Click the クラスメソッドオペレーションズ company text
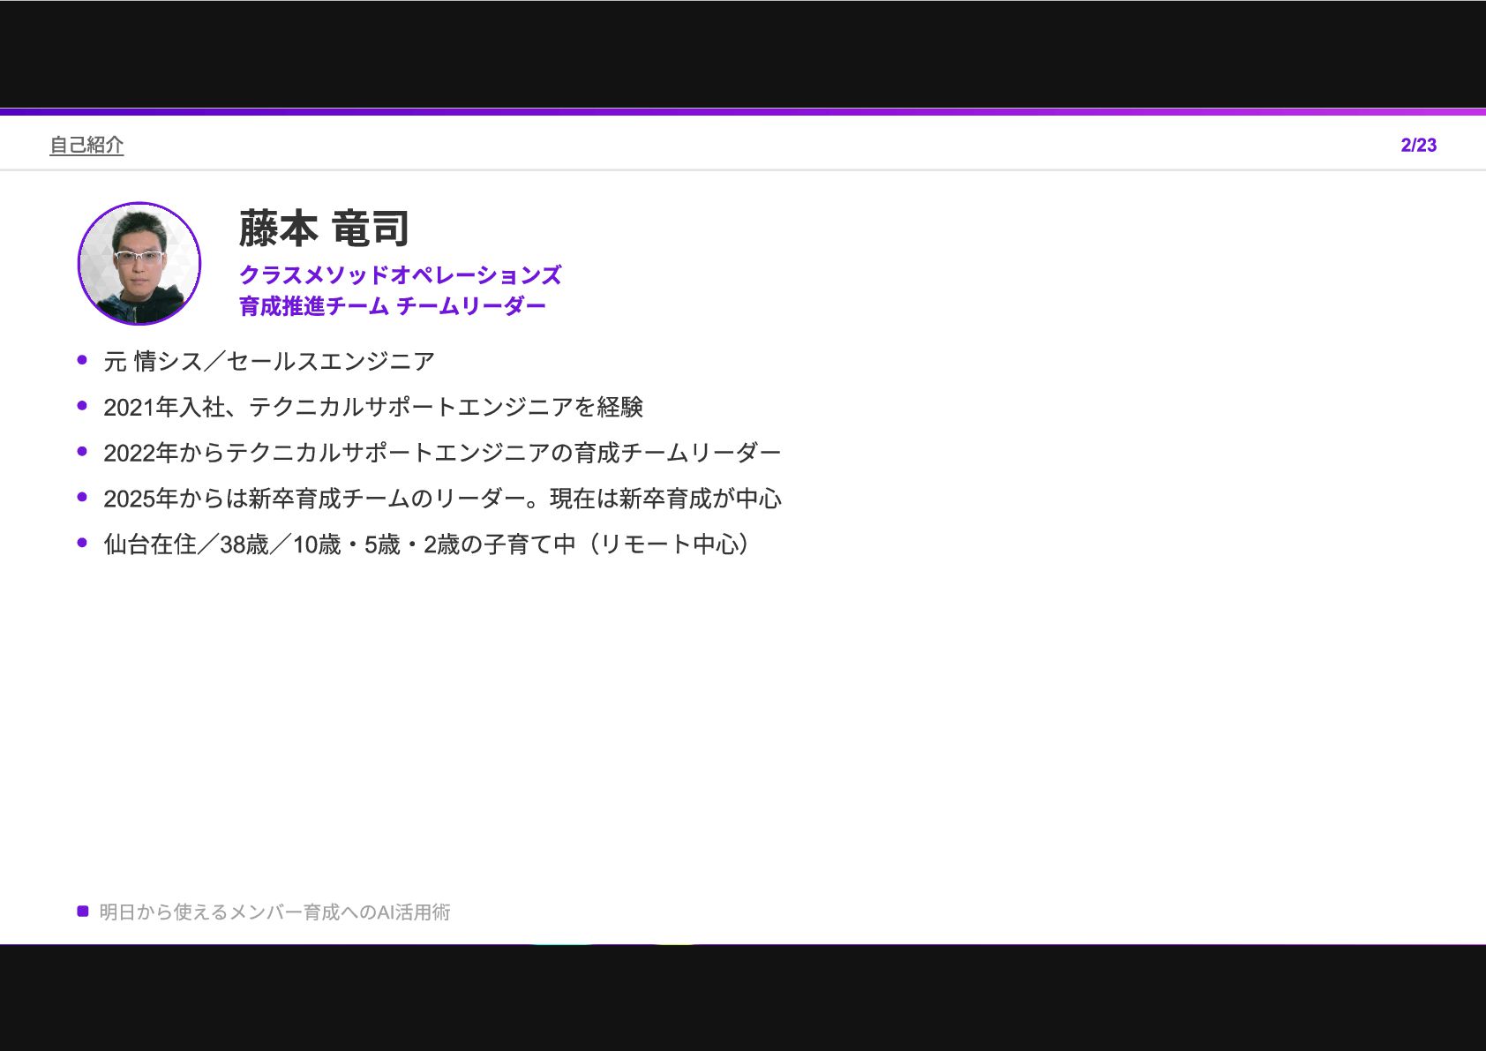This screenshot has height=1051, width=1486. coord(400,275)
